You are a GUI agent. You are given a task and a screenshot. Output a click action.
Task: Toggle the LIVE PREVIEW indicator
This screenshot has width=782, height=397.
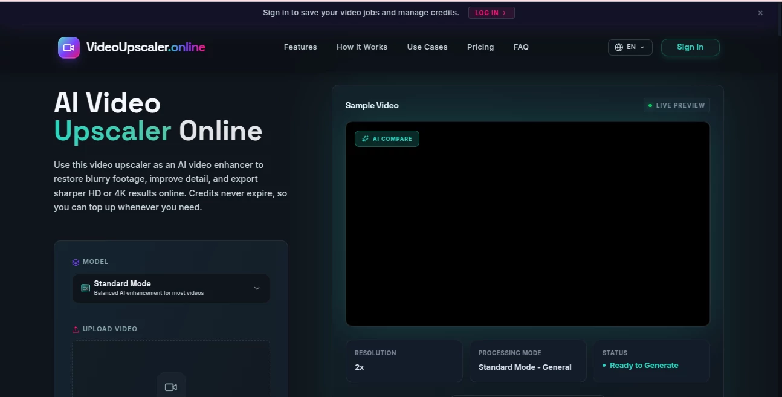[676, 105]
